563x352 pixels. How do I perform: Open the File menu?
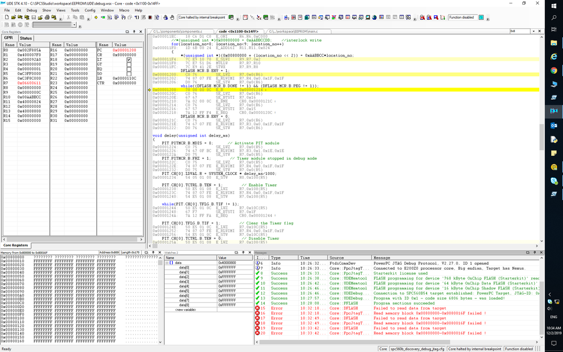pos(7,10)
